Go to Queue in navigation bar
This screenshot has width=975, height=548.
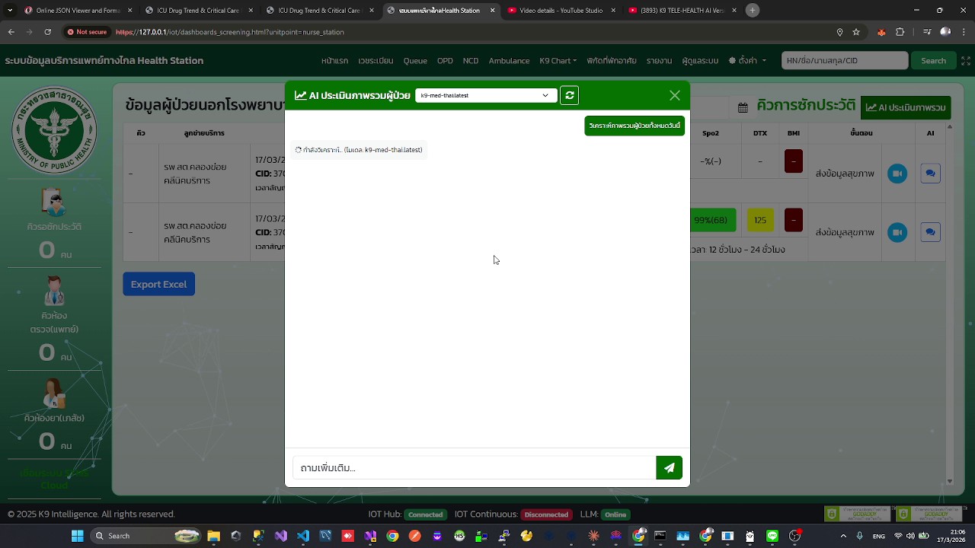(x=415, y=61)
